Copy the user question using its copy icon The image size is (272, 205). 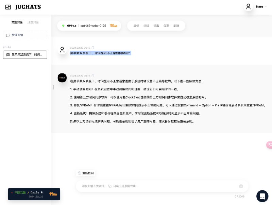[x=93, y=48]
